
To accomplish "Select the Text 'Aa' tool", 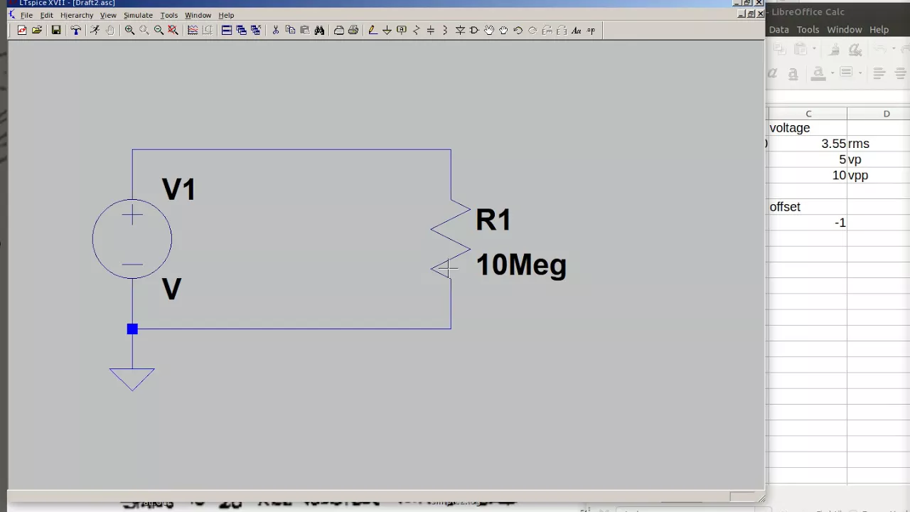I will pyautogui.click(x=576, y=30).
